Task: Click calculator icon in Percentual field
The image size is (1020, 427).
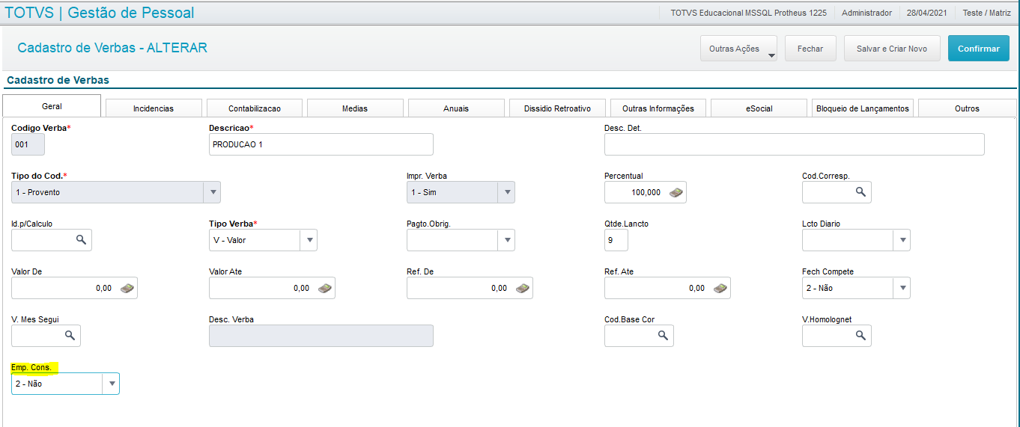Action: [x=676, y=192]
